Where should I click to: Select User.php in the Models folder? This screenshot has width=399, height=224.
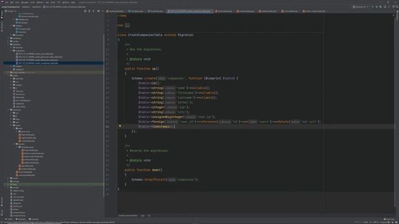tap(21, 32)
